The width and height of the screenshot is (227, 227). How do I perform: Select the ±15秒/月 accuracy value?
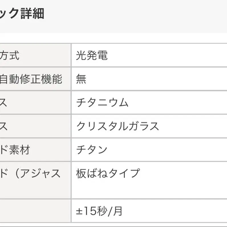99,211
